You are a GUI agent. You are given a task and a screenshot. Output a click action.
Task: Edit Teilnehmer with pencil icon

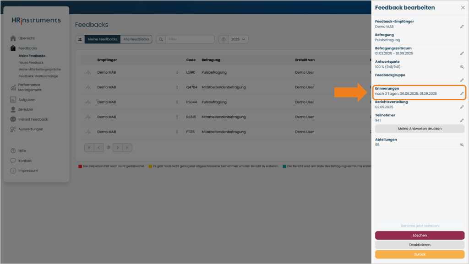click(x=462, y=120)
